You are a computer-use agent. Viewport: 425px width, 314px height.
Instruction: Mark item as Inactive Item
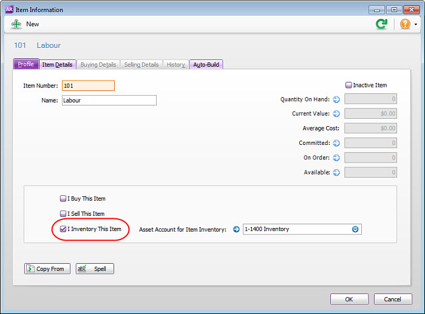tap(348, 85)
